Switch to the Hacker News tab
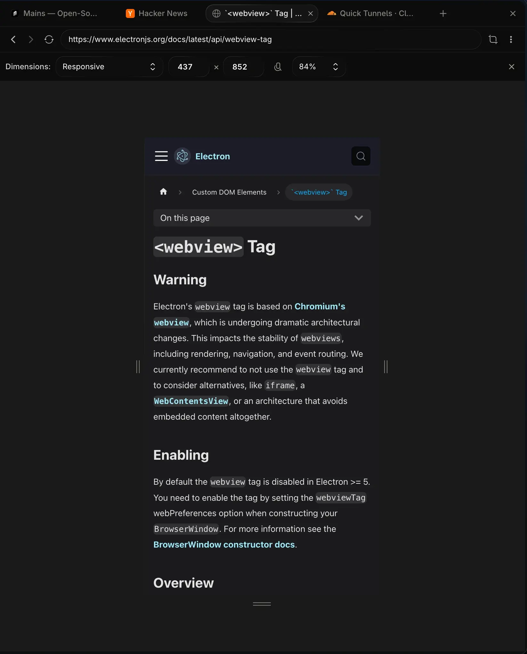The image size is (527, 654). pyautogui.click(x=157, y=13)
